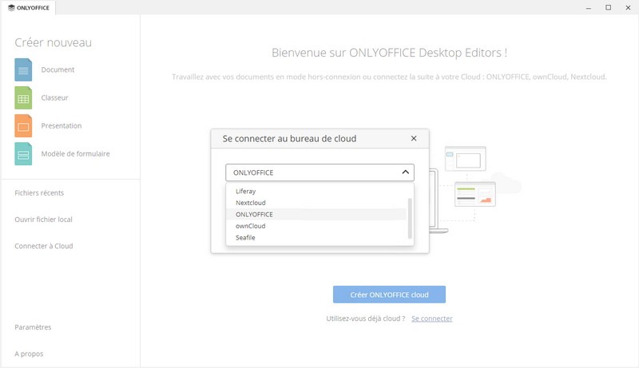The width and height of the screenshot is (639, 368).
Task: Close the cloud connection dialog
Action: click(414, 138)
